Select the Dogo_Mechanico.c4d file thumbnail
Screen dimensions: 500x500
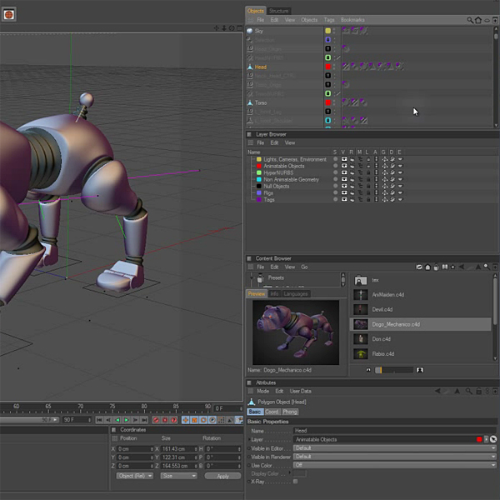click(x=360, y=323)
